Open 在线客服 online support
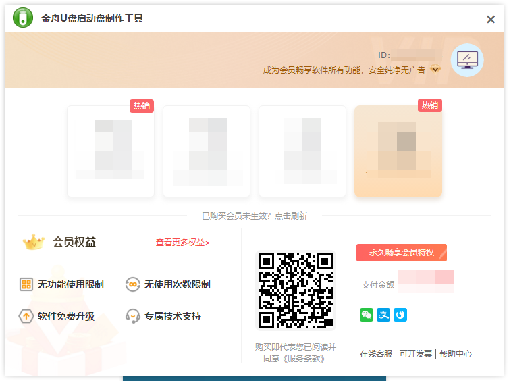Screen dimensions: 509x381 click(376, 354)
